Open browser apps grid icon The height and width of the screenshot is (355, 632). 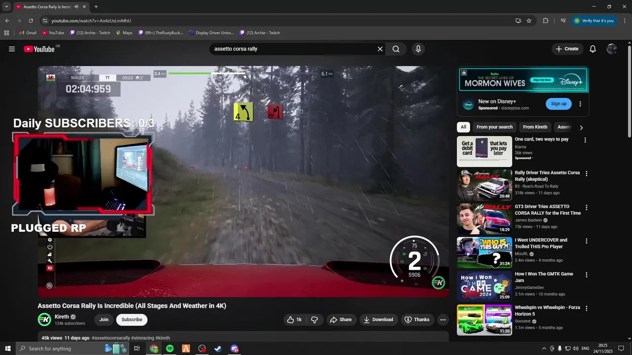pyautogui.click(x=6, y=33)
